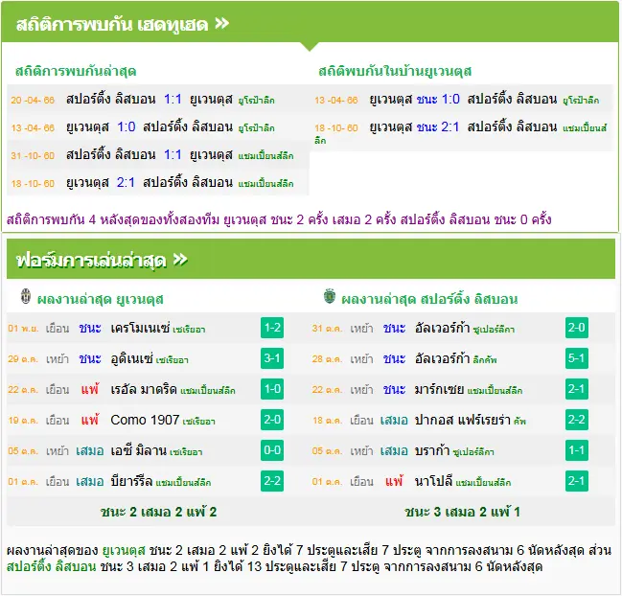Screen dimensions: 622x596
Task: Click แชมเปี้ยนส์ลีก label in the 31-10-60 row
Action: [x=265, y=156]
